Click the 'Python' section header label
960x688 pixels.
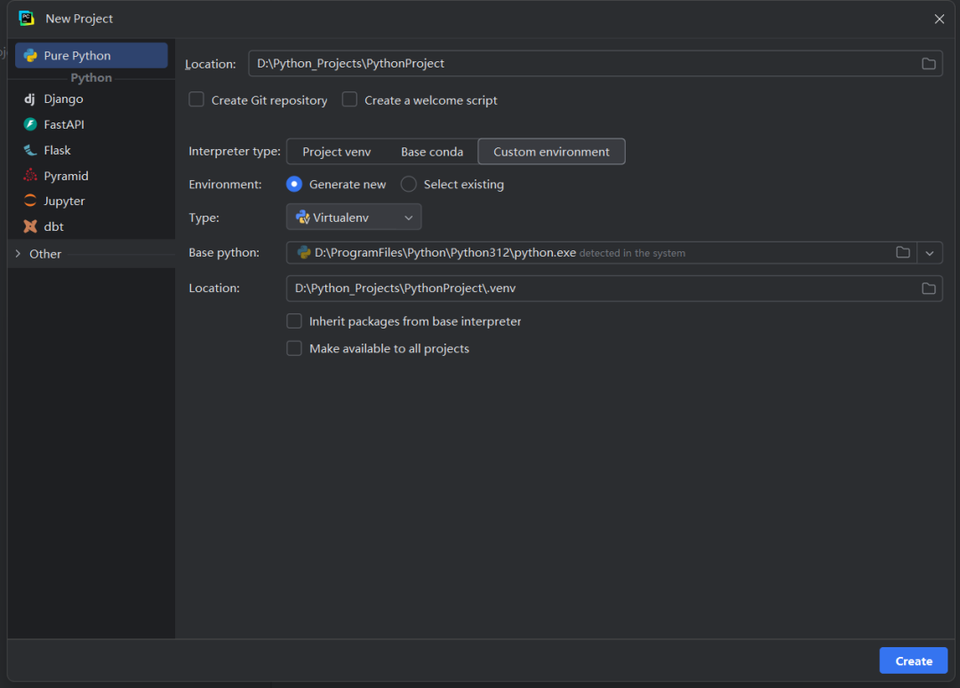[x=92, y=78]
